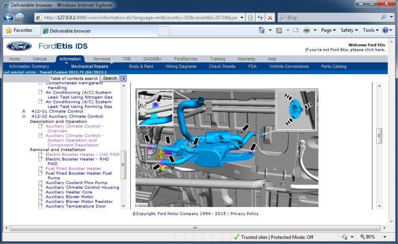Click the Refresh page icon
Image resolution: width=398 pixels, height=244 pixels.
(x=260, y=18)
